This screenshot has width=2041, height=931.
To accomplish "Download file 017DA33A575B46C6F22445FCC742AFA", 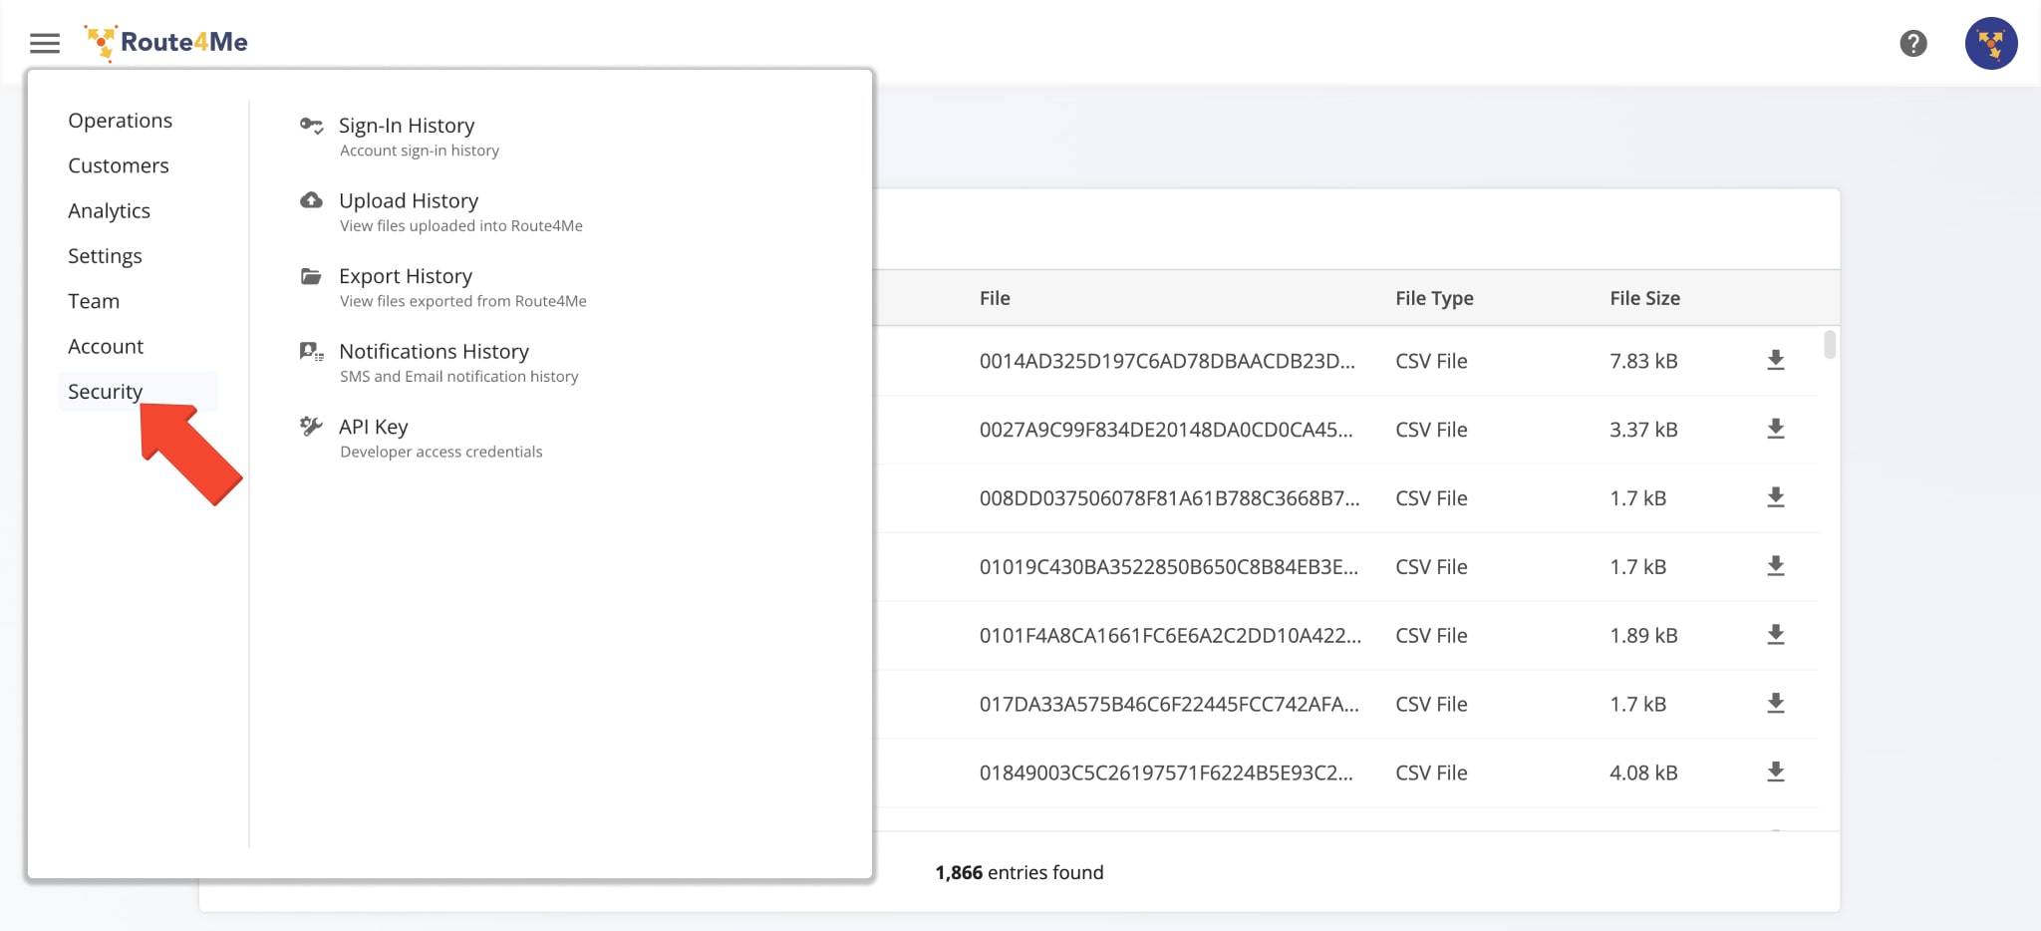I will coord(1775,704).
